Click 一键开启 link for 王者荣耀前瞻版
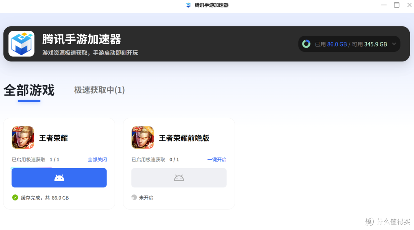414x230 pixels. click(x=217, y=160)
